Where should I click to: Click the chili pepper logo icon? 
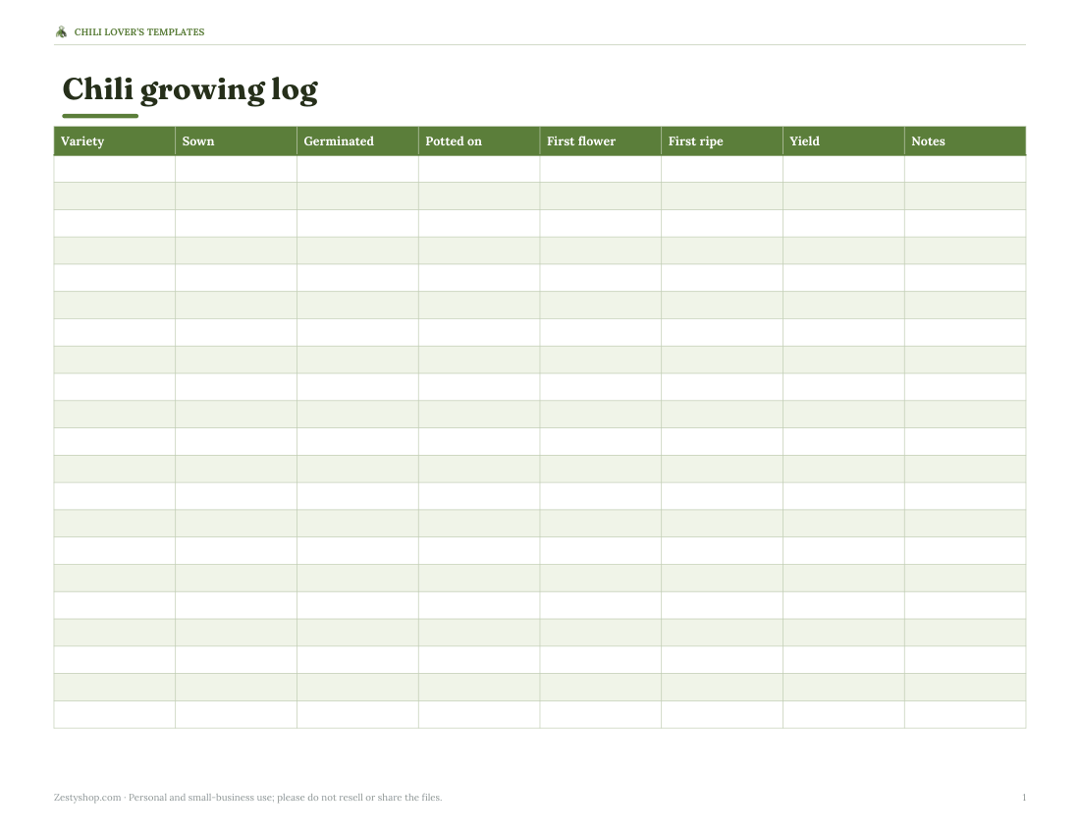(61, 31)
